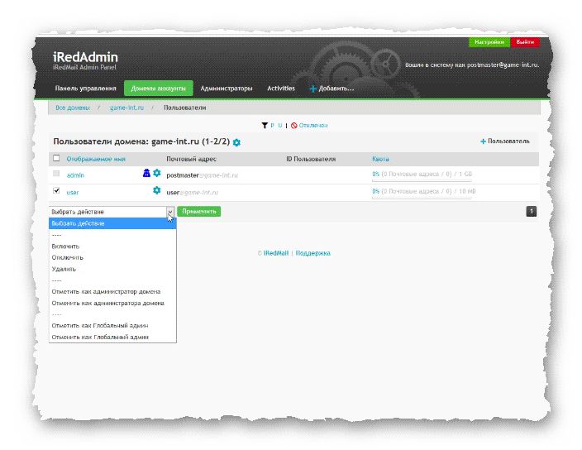582x450 pixels.
Task: Click user quota progress bar
Action: coord(422,199)
